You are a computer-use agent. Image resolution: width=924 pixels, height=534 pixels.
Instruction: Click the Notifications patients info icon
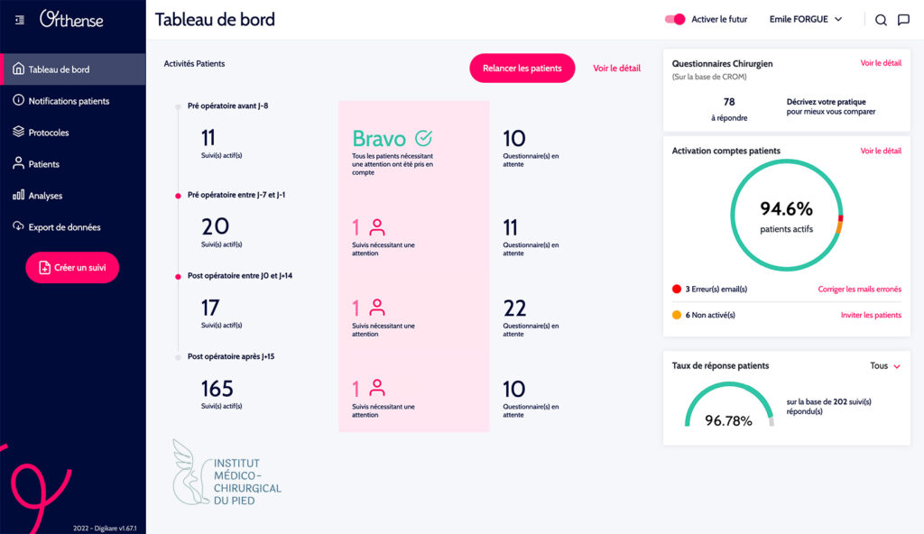tap(18, 101)
